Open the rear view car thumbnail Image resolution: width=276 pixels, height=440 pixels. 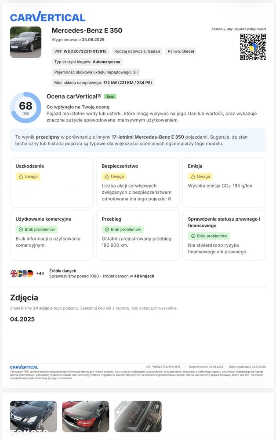pyautogui.click(x=86, y=416)
